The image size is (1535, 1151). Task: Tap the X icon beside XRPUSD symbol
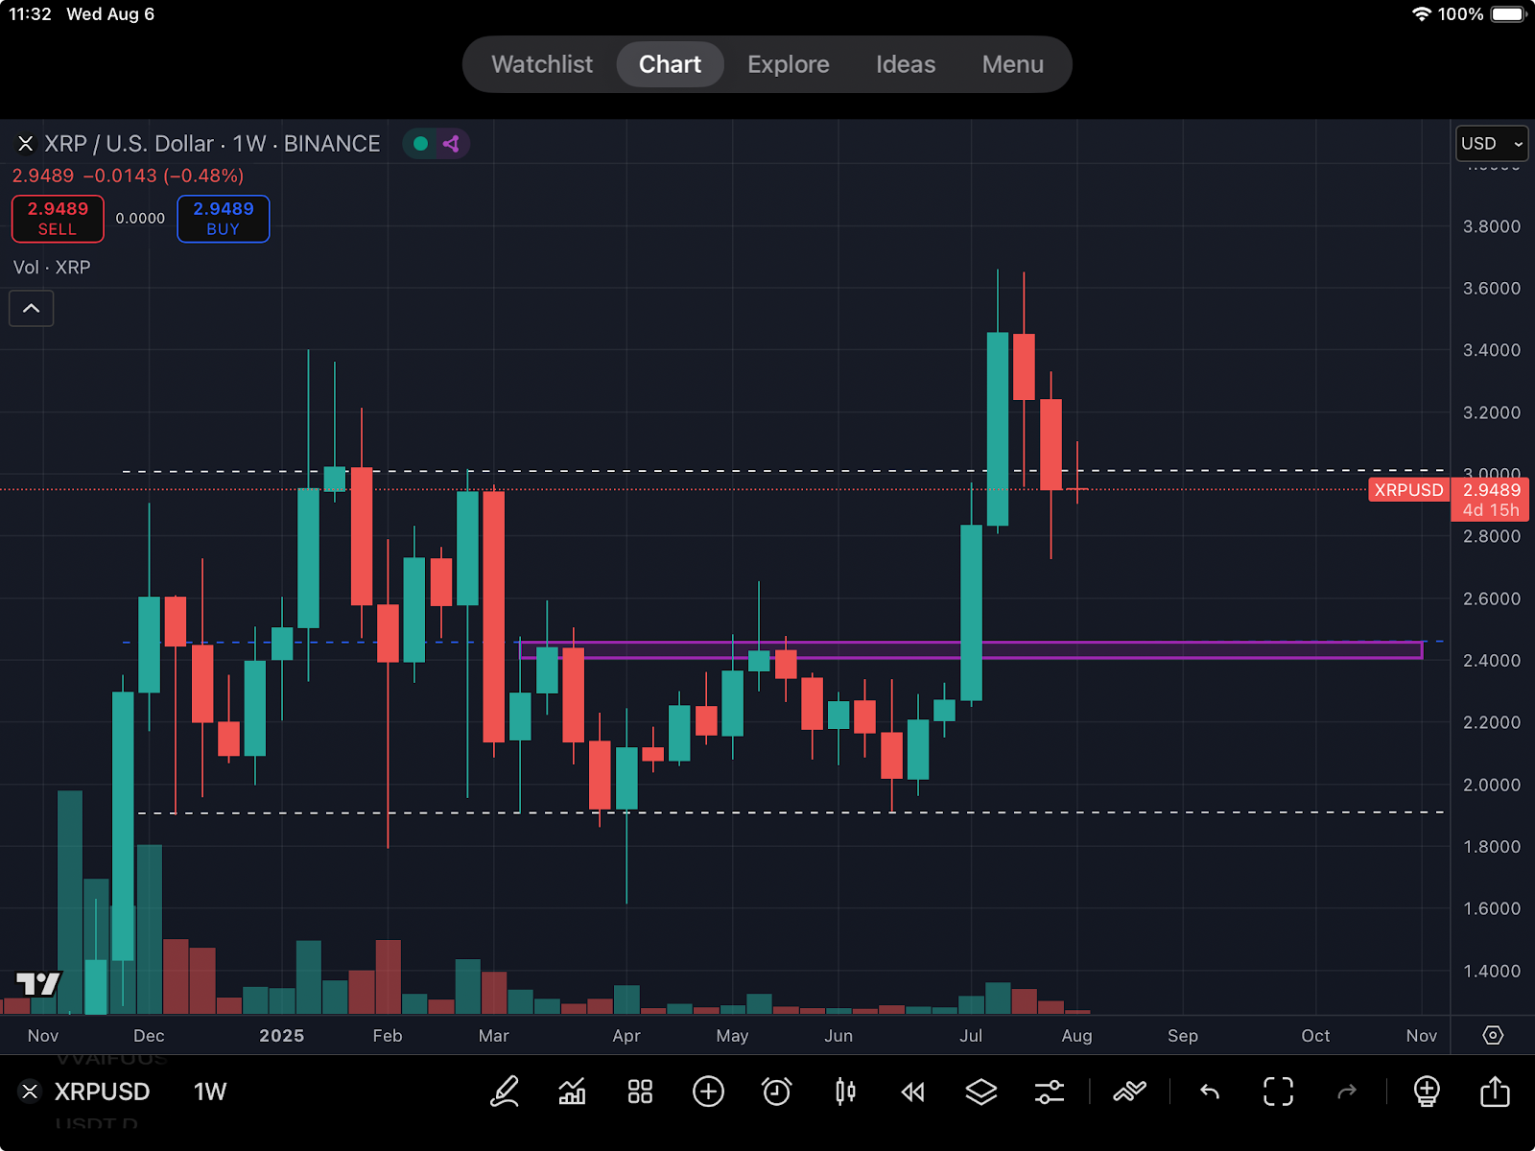tap(30, 1092)
